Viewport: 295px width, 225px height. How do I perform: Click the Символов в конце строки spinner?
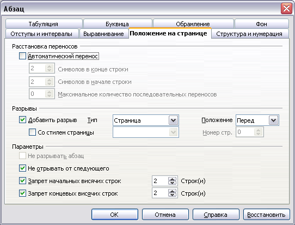click(42, 68)
